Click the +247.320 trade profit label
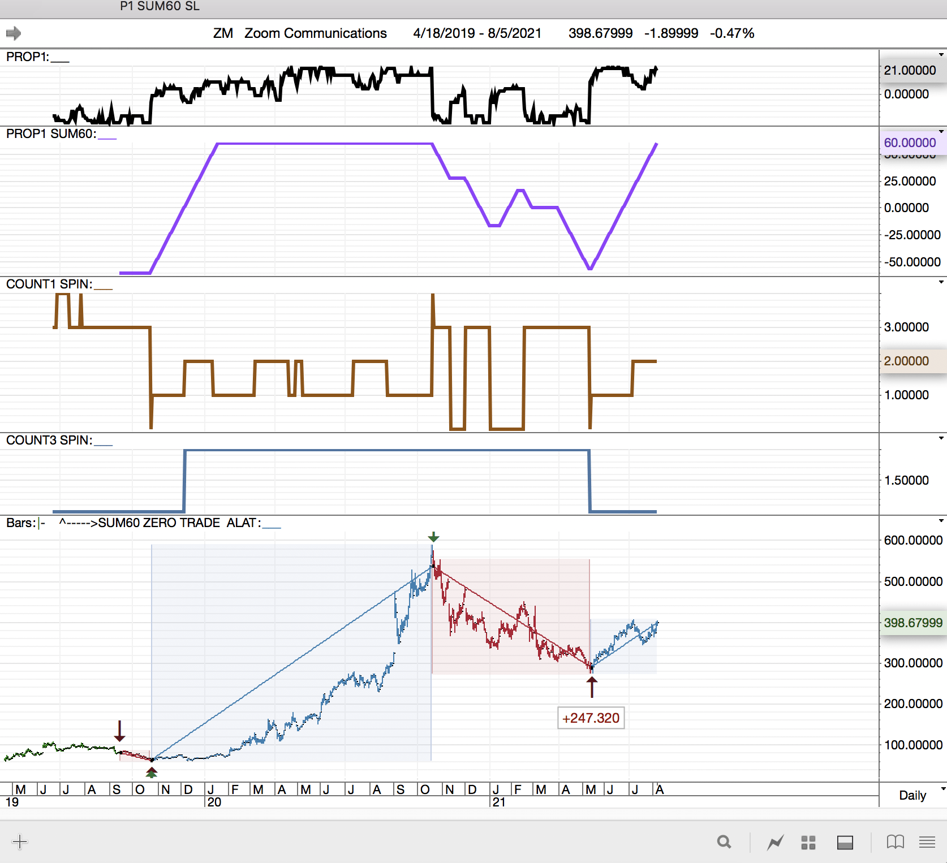 pyautogui.click(x=591, y=718)
